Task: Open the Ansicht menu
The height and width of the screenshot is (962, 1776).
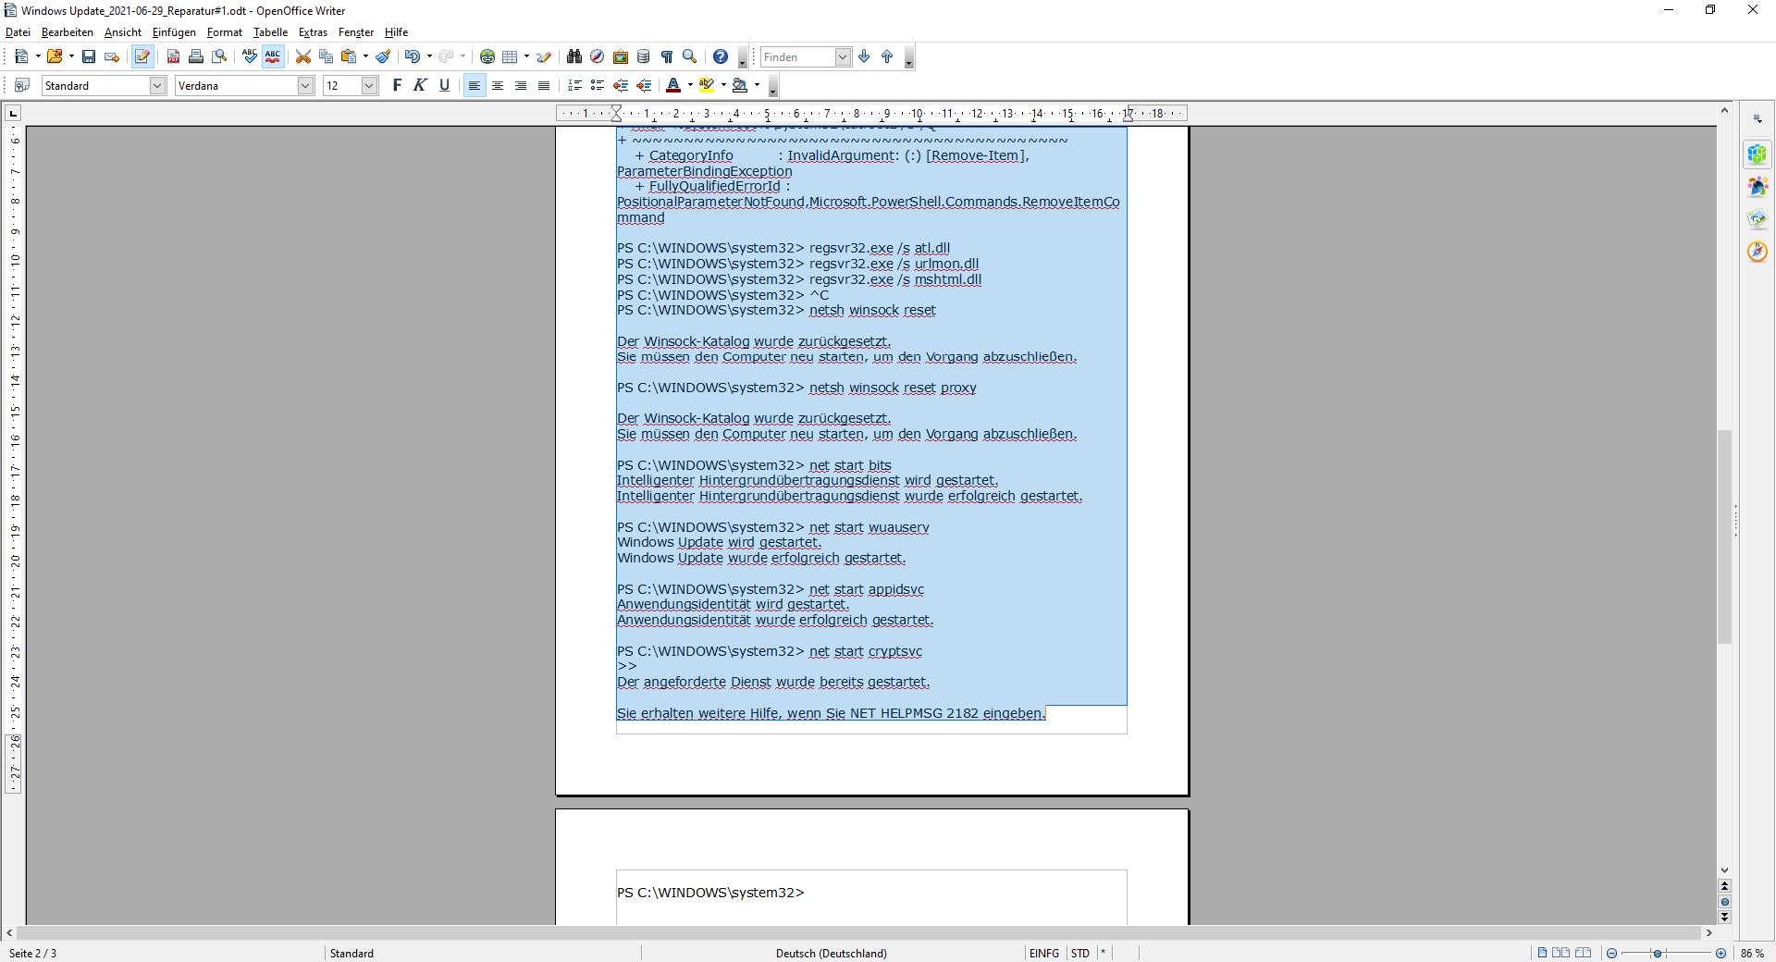Action: pos(123,32)
